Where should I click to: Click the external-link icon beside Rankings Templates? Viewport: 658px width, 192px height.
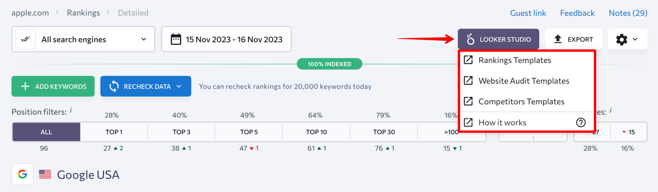[x=469, y=60]
